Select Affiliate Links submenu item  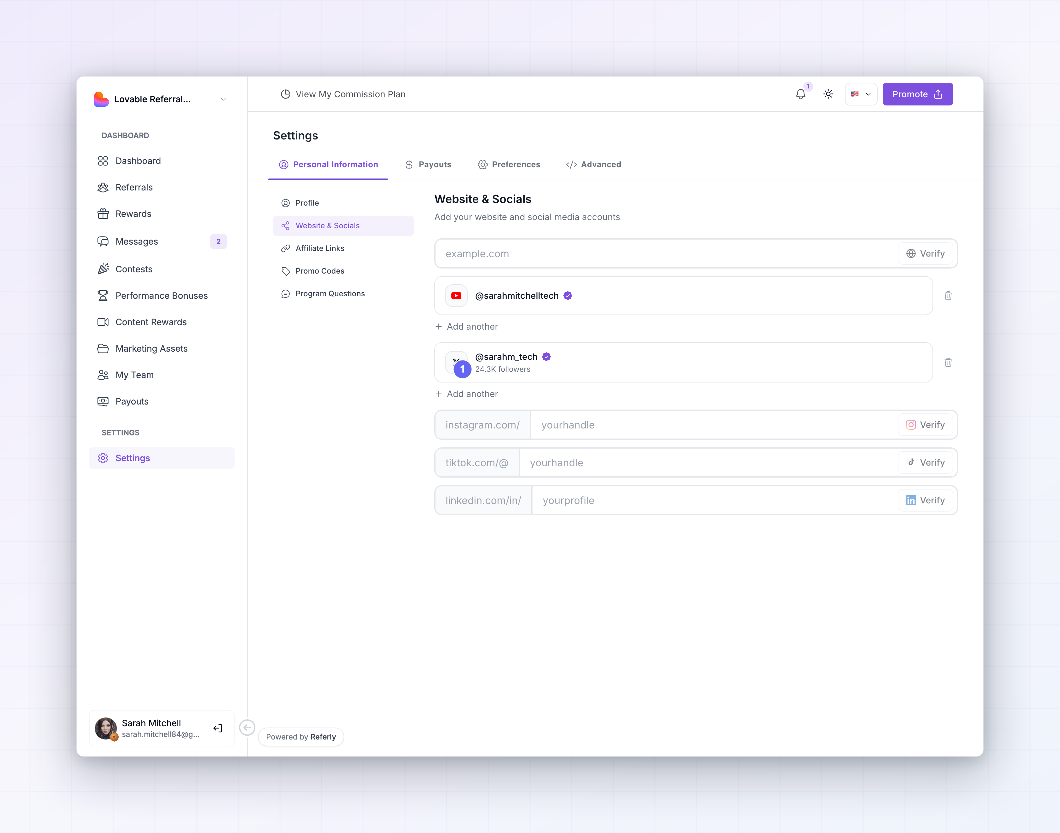point(344,248)
